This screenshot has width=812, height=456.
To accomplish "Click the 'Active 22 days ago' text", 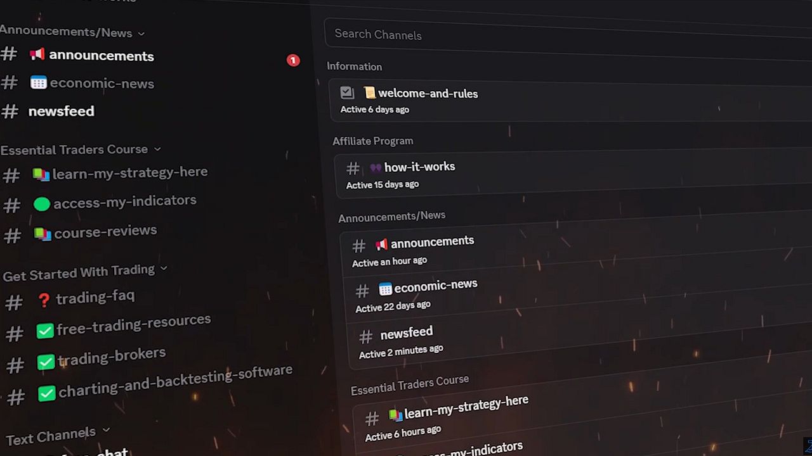I will point(393,307).
